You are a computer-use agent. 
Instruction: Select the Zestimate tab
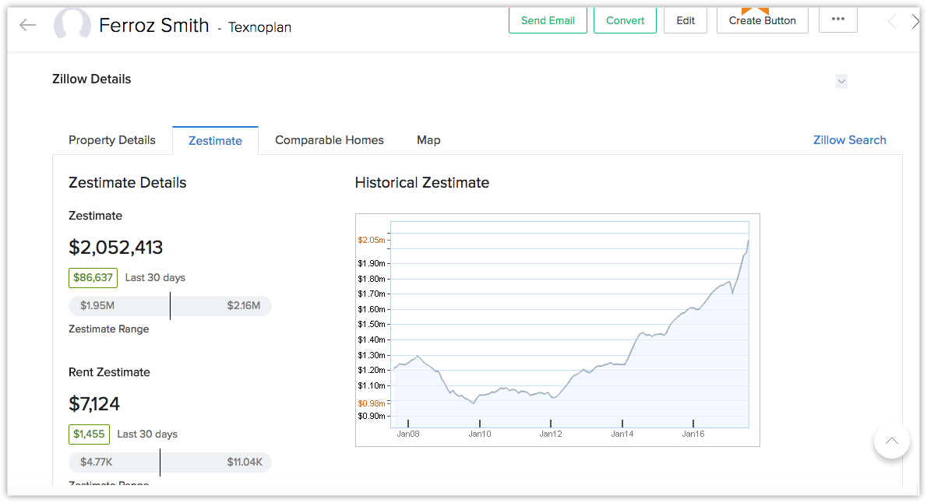[x=215, y=141]
